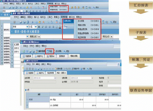Open the 宋体 font name dropdown
This screenshot has height=111, width=153.
pos(27,27)
